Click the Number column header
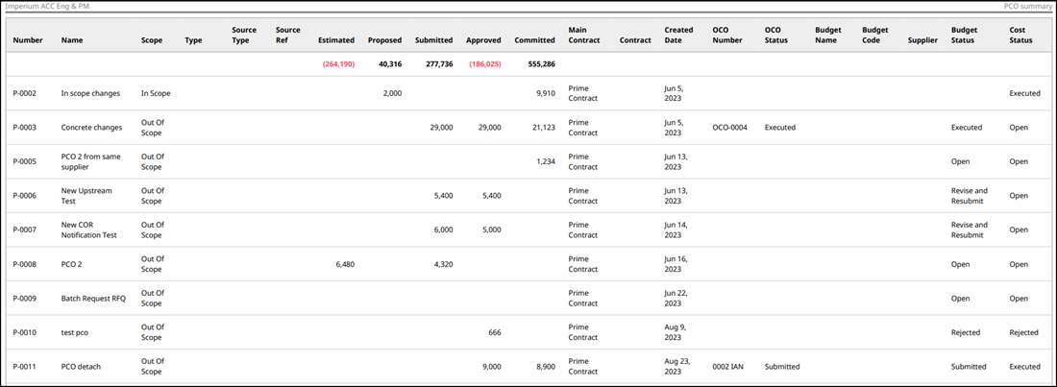The width and height of the screenshot is (1057, 387). coord(28,40)
